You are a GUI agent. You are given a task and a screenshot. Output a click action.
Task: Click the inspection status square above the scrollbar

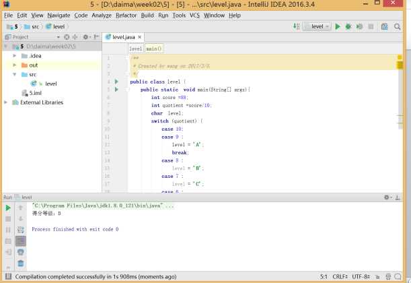(x=400, y=57)
